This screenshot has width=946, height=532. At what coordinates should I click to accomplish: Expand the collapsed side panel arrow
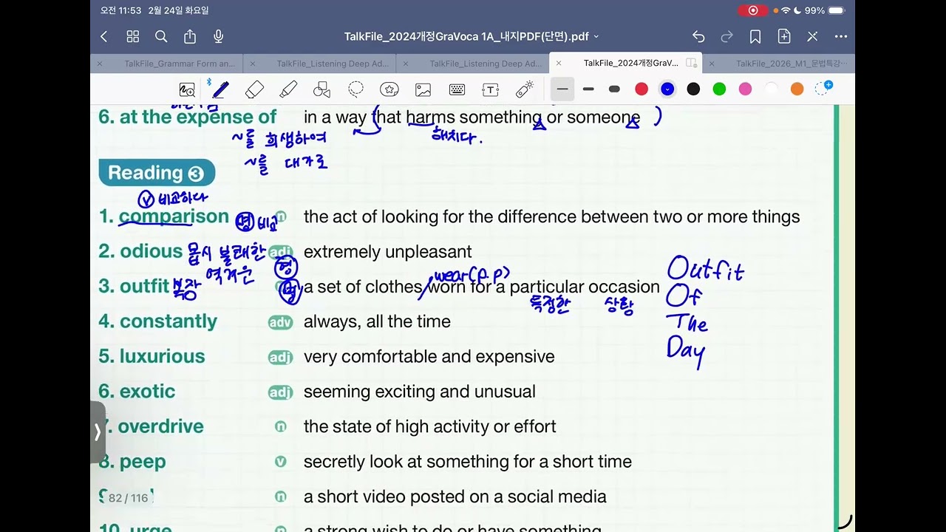click(x=98, y=432)
